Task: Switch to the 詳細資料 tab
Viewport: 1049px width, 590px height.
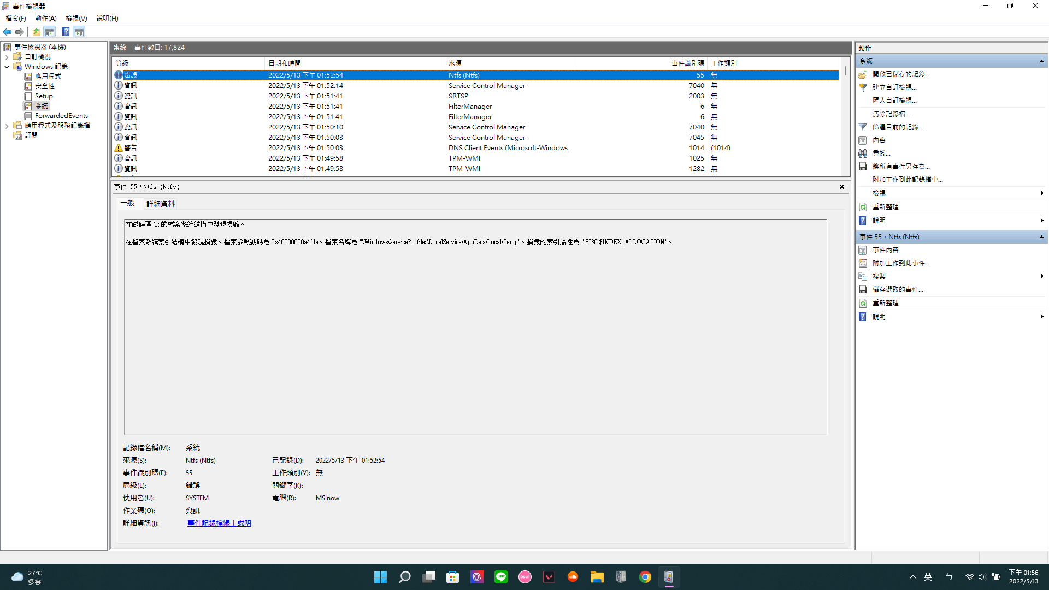Action: tap(161, 204)
